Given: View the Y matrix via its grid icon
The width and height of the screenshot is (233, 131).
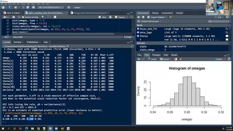Looking at the screenshot, I should 227,40.
